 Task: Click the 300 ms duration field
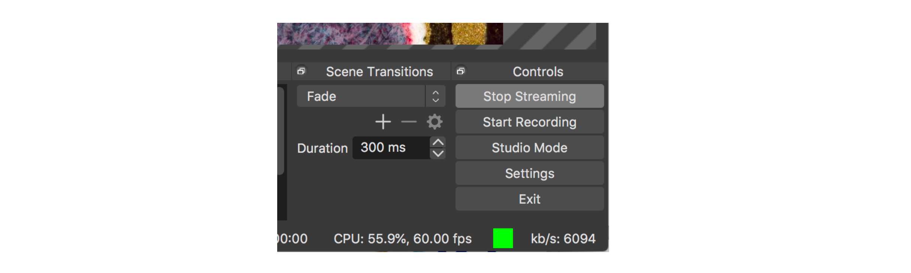(391, 148)
